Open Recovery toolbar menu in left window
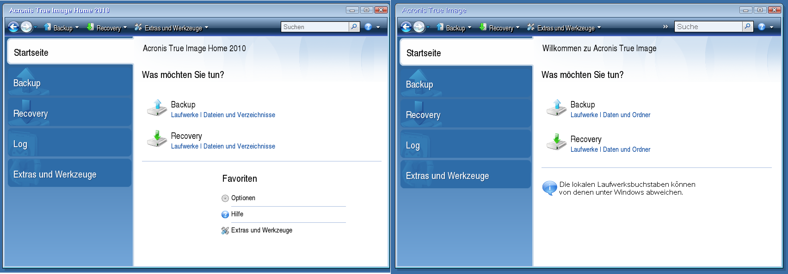 tap(106, 28)
